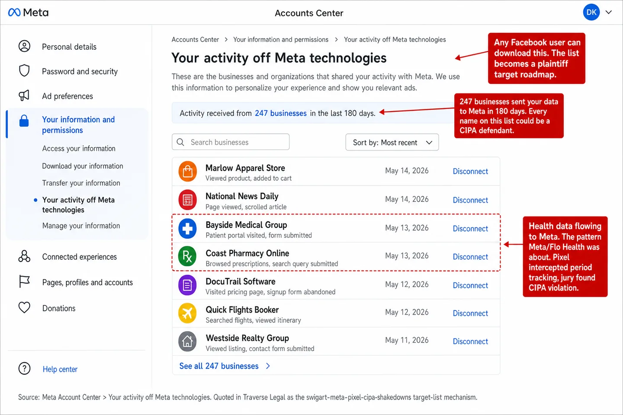Open Password and security settings

coord(80,71)
